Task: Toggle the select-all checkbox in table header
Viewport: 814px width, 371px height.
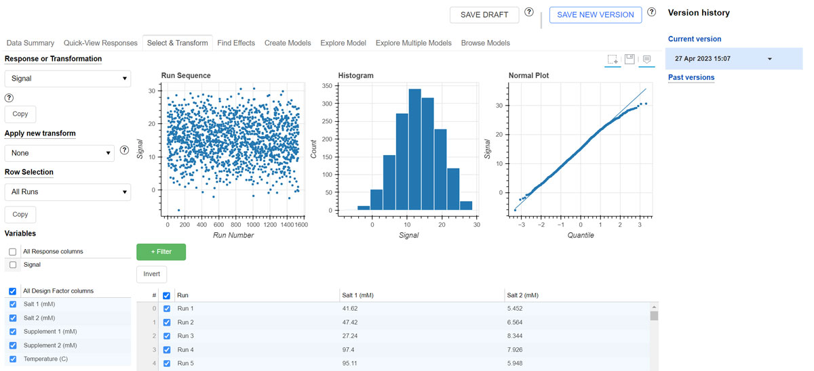Action: (x=167, y=296)
